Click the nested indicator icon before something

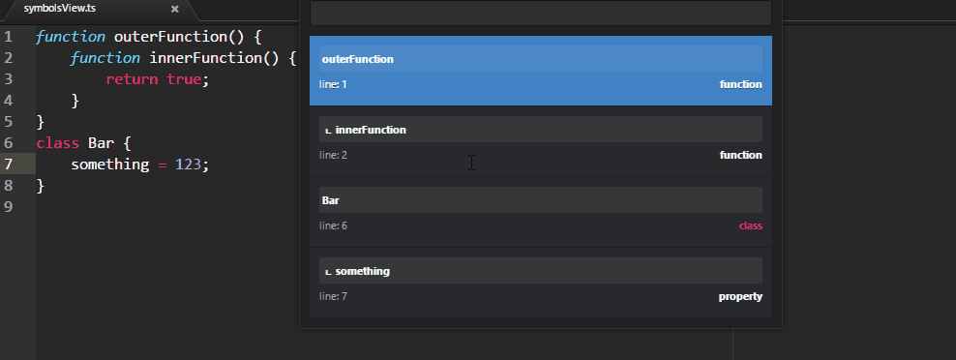[x=328, y=272]
